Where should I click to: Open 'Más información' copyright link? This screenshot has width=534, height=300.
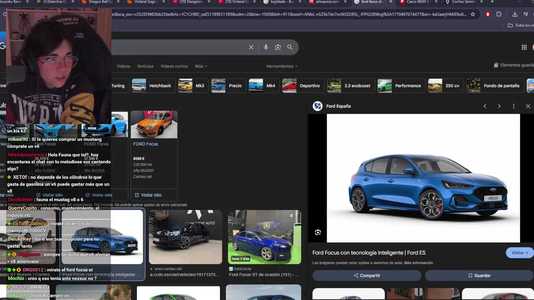418,263
